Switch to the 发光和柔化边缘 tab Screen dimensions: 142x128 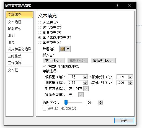[19, 49]
